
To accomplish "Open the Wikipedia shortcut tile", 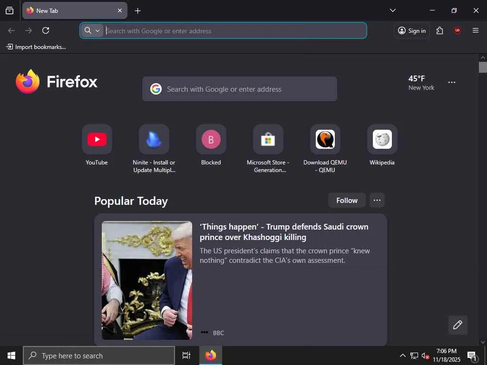I will 382,139.
